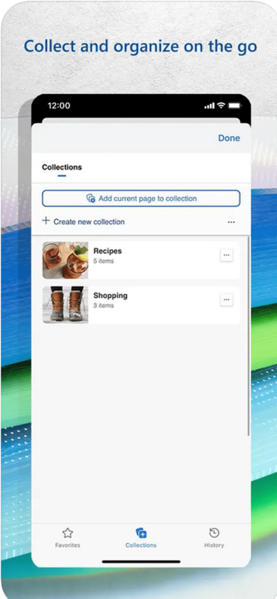Open the Recipes drinks thumbnail
Image resolution: width=277 pixels, height=599 pixels.
[x=65, y=260]
